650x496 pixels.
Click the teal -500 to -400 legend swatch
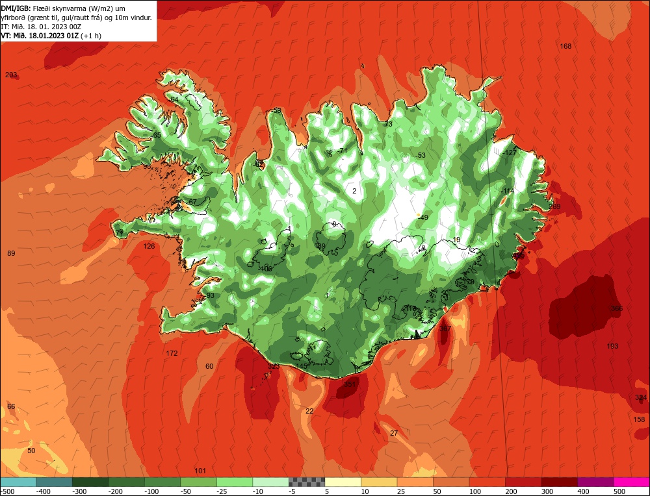18,482
